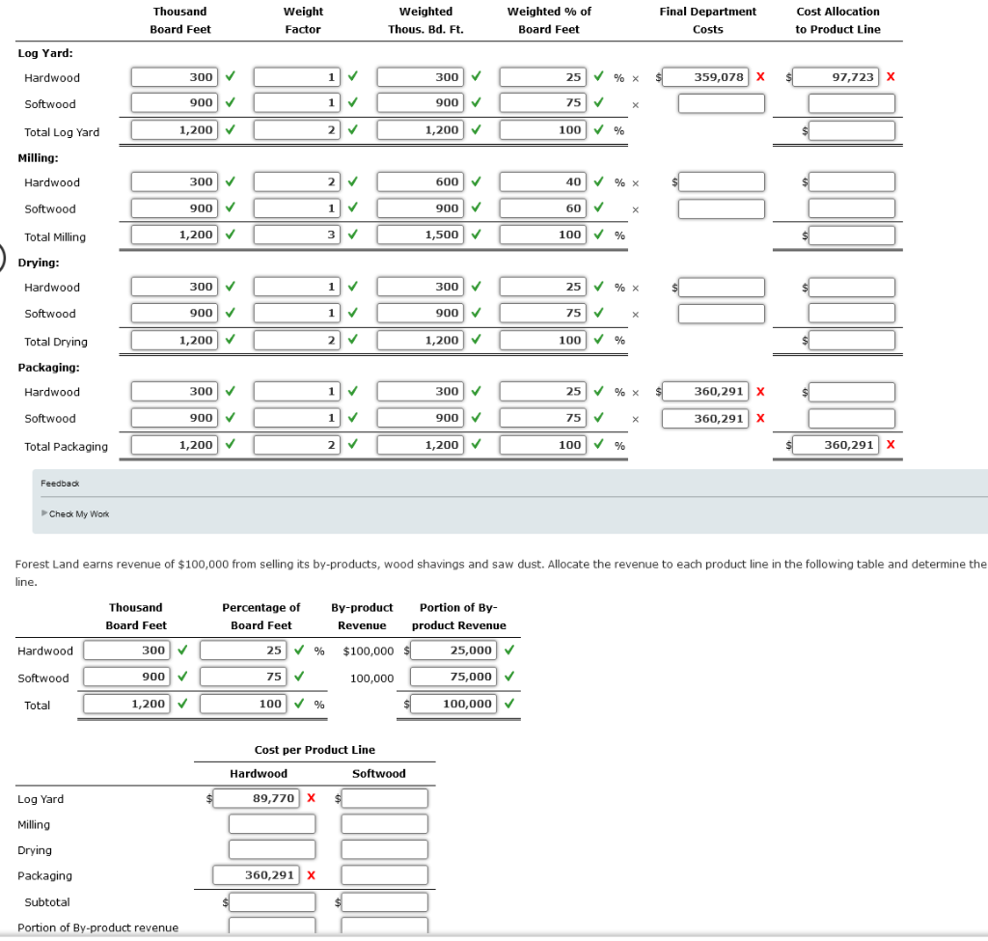988x941 pixels.
Task: Click Total Packaging Cost Allocation field showing 360,291
Action: click(x=836, y=445)
